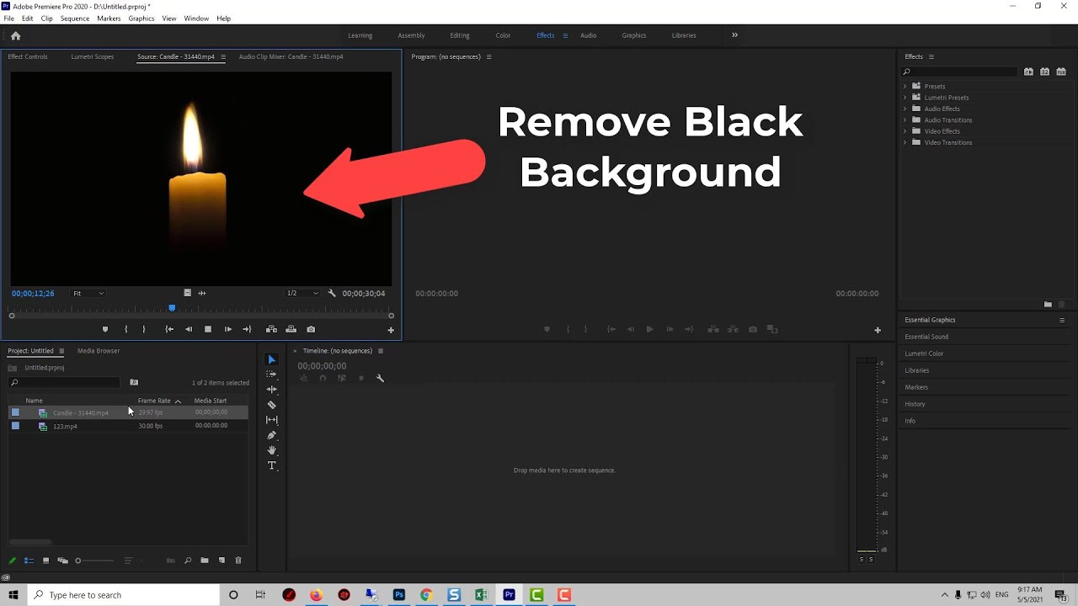Go to In point in Source monitor
The height and width of the screenshot is (606, 1078).
click(169, 329)
